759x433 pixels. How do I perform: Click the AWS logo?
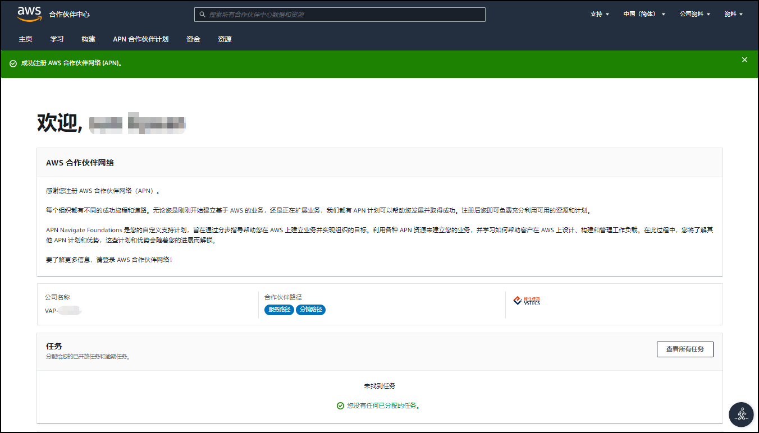[29, 14]
